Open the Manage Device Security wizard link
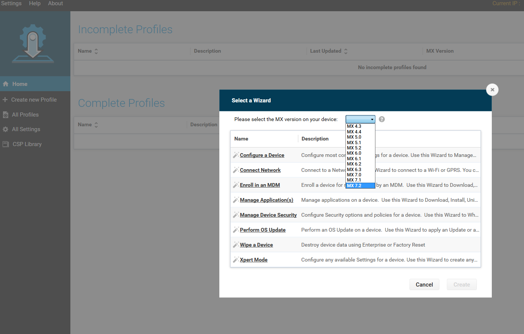 (x=268, y=215)
